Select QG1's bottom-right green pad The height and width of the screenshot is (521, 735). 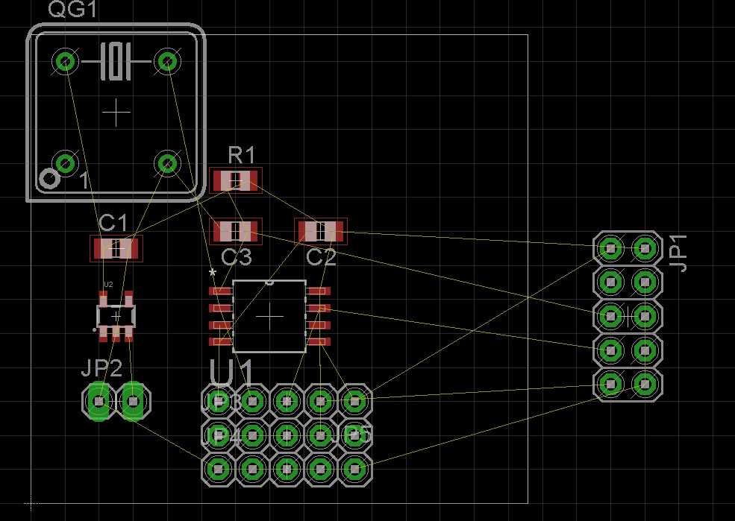[167, 163]
